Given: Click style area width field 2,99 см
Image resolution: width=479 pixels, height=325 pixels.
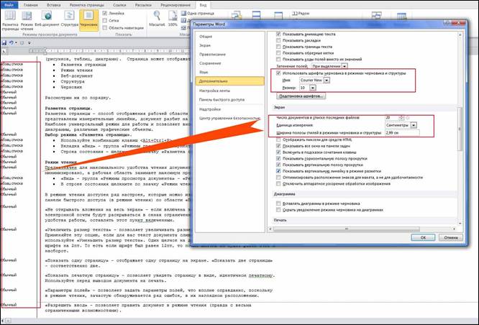Looking at the screenshot, I should pyautogui.click(x=402, y=133).
